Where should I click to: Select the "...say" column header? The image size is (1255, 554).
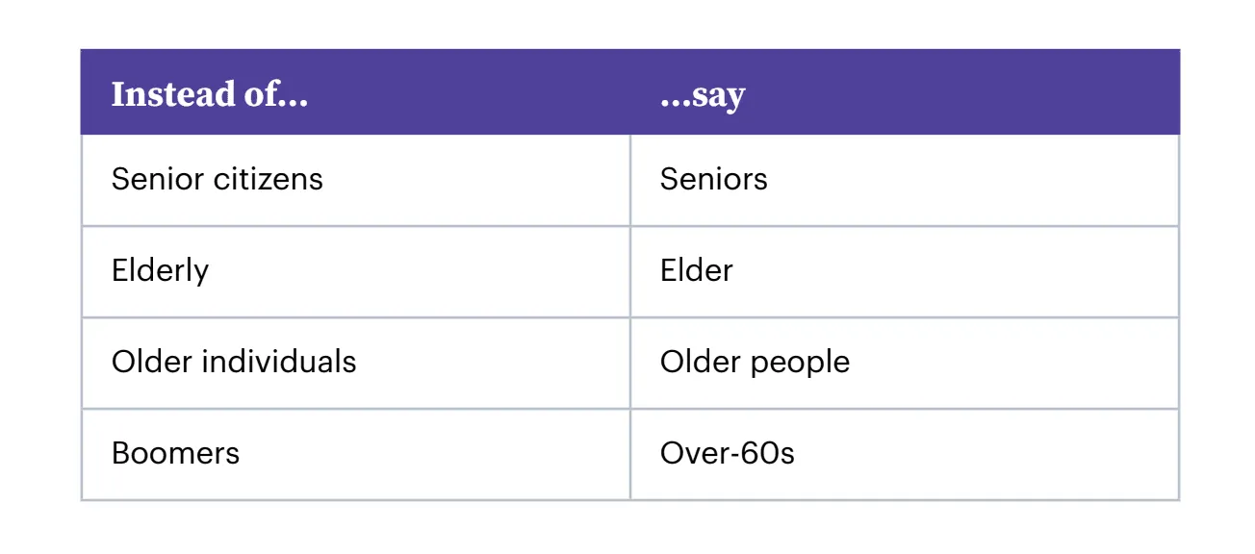703,94
